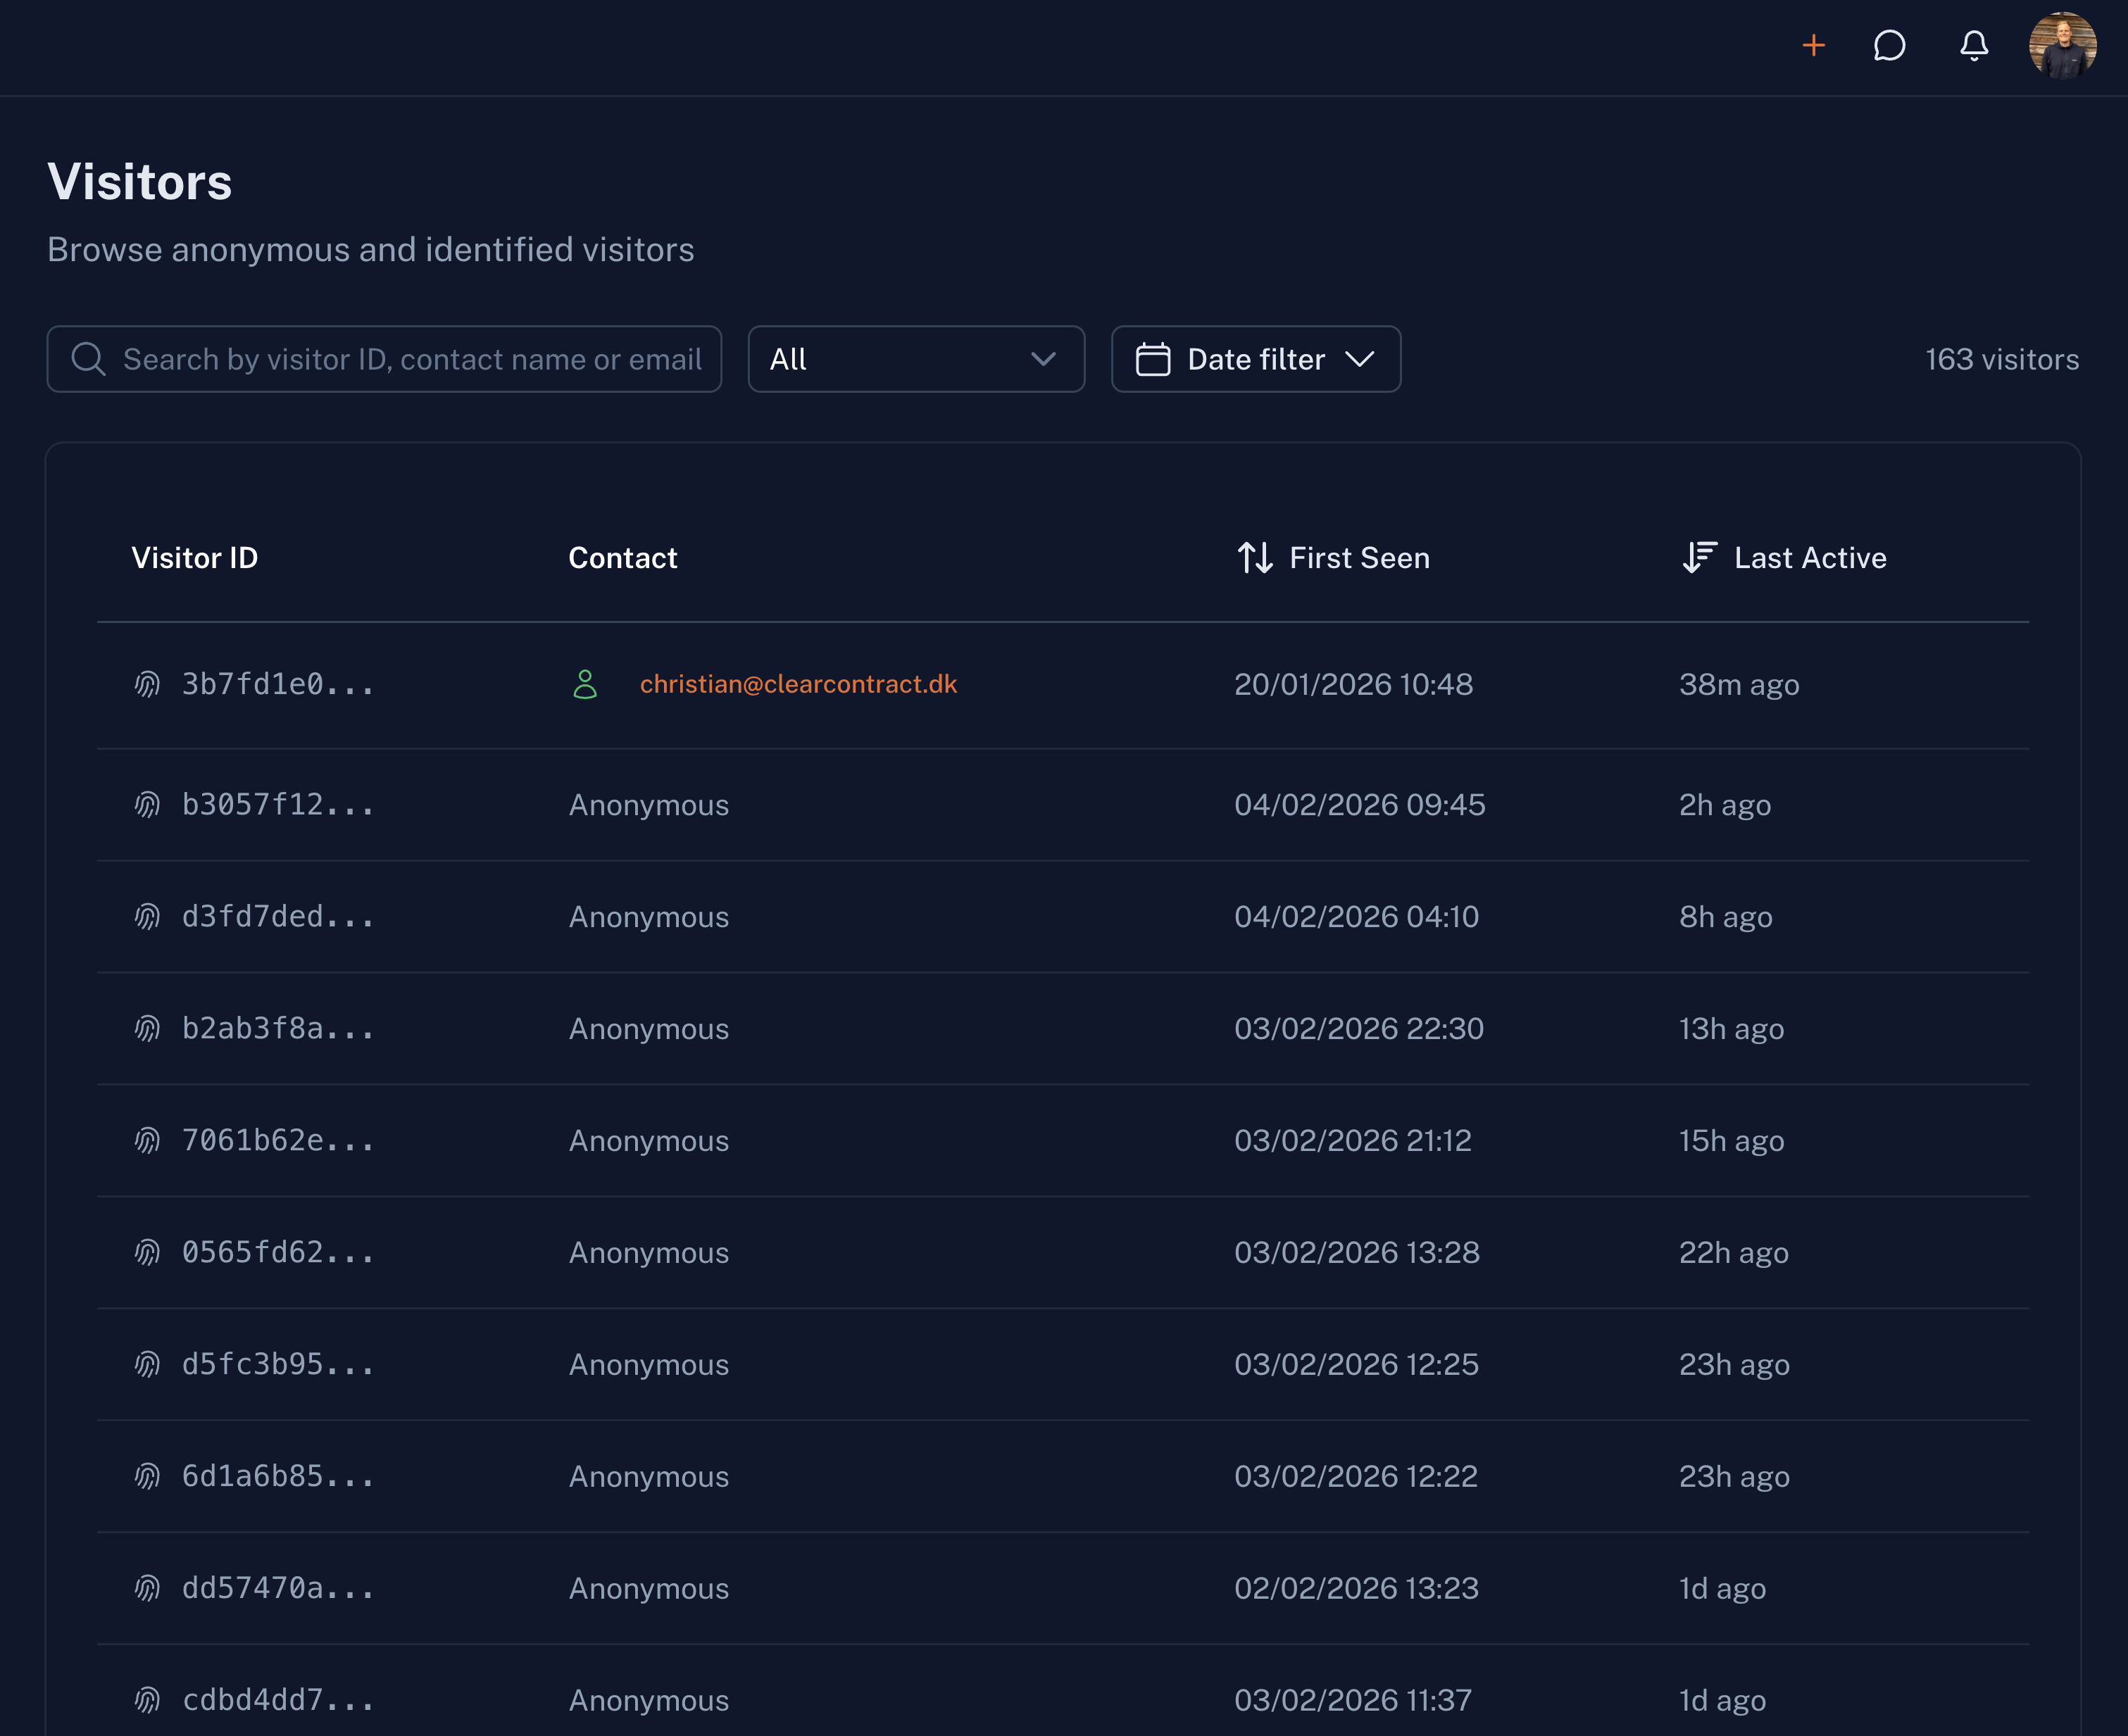
Task: Click the Contact column header
Action: click(622, 558)
